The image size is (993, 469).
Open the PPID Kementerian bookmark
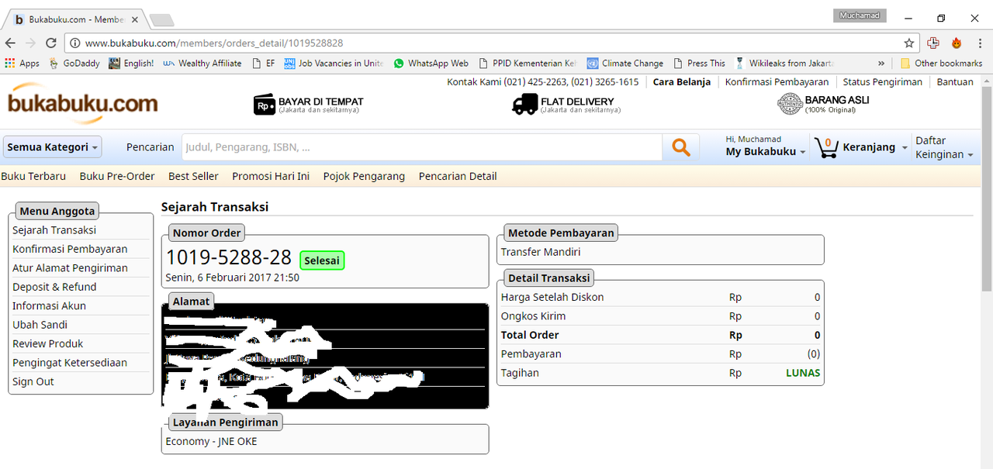tap(528, 64)
